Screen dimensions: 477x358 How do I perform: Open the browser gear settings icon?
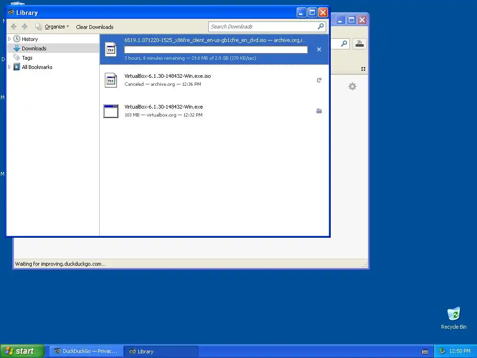tap(352, 86)
